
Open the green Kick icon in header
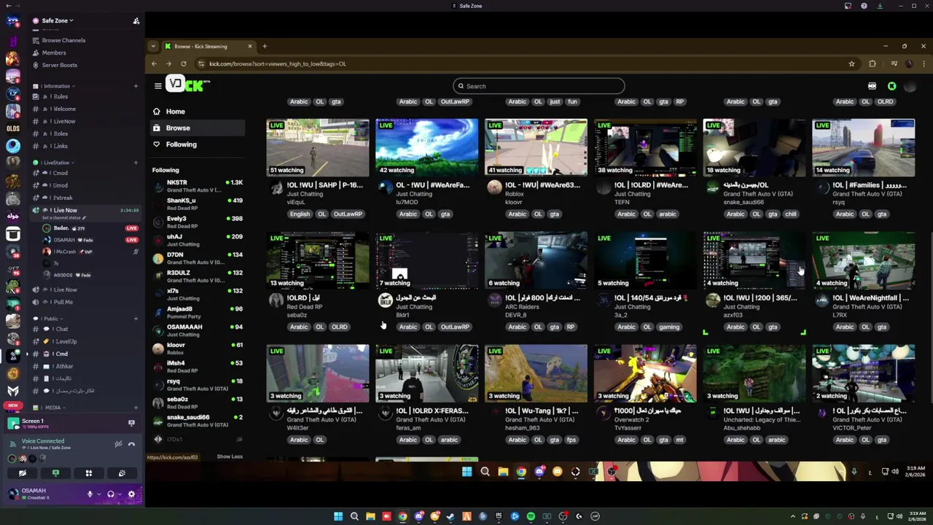891,86
